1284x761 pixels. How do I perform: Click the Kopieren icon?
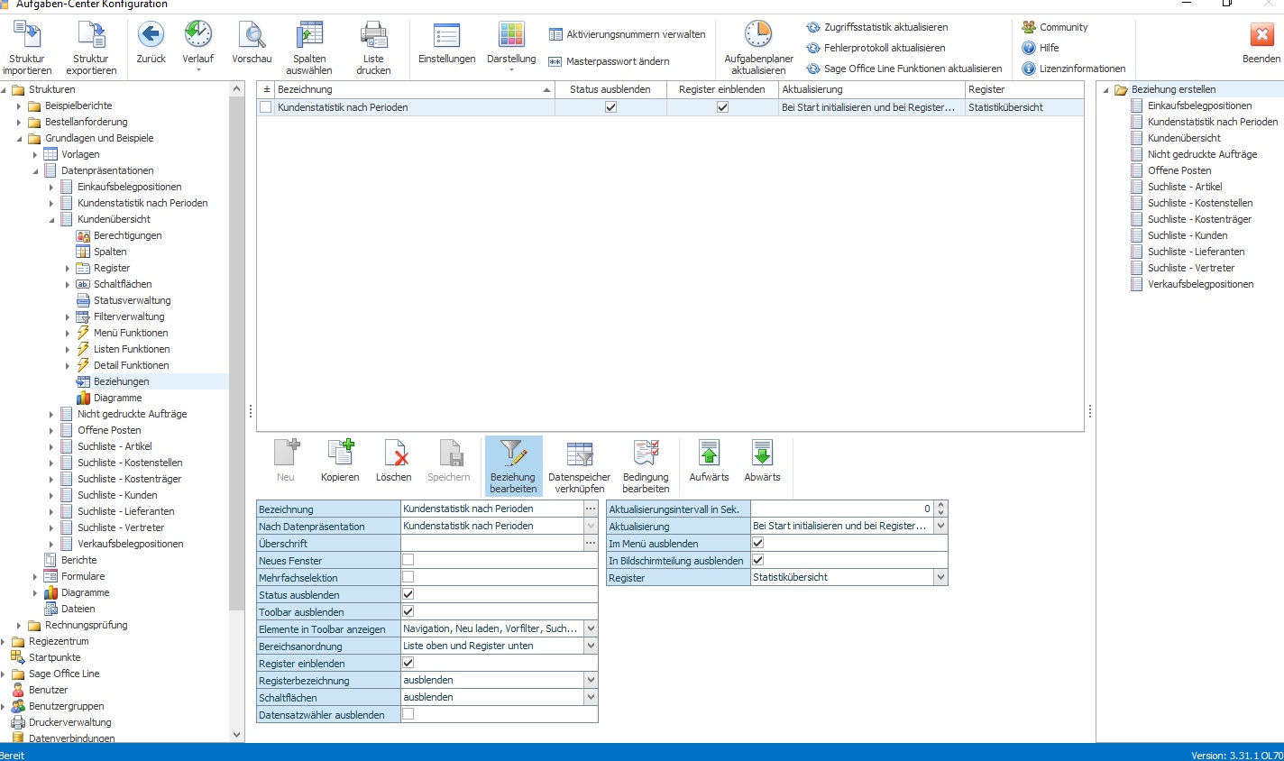pyautogui.click(x=340, y=453)
